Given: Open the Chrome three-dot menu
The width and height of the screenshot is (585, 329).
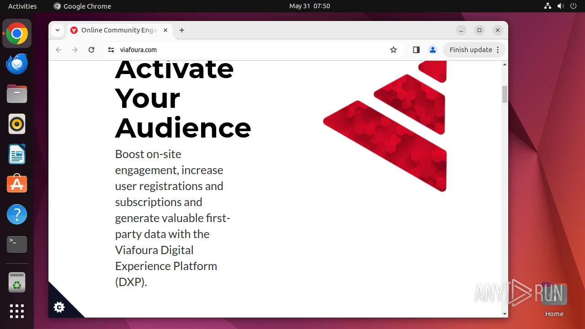Looking at the screenshot, I should 498,50.
